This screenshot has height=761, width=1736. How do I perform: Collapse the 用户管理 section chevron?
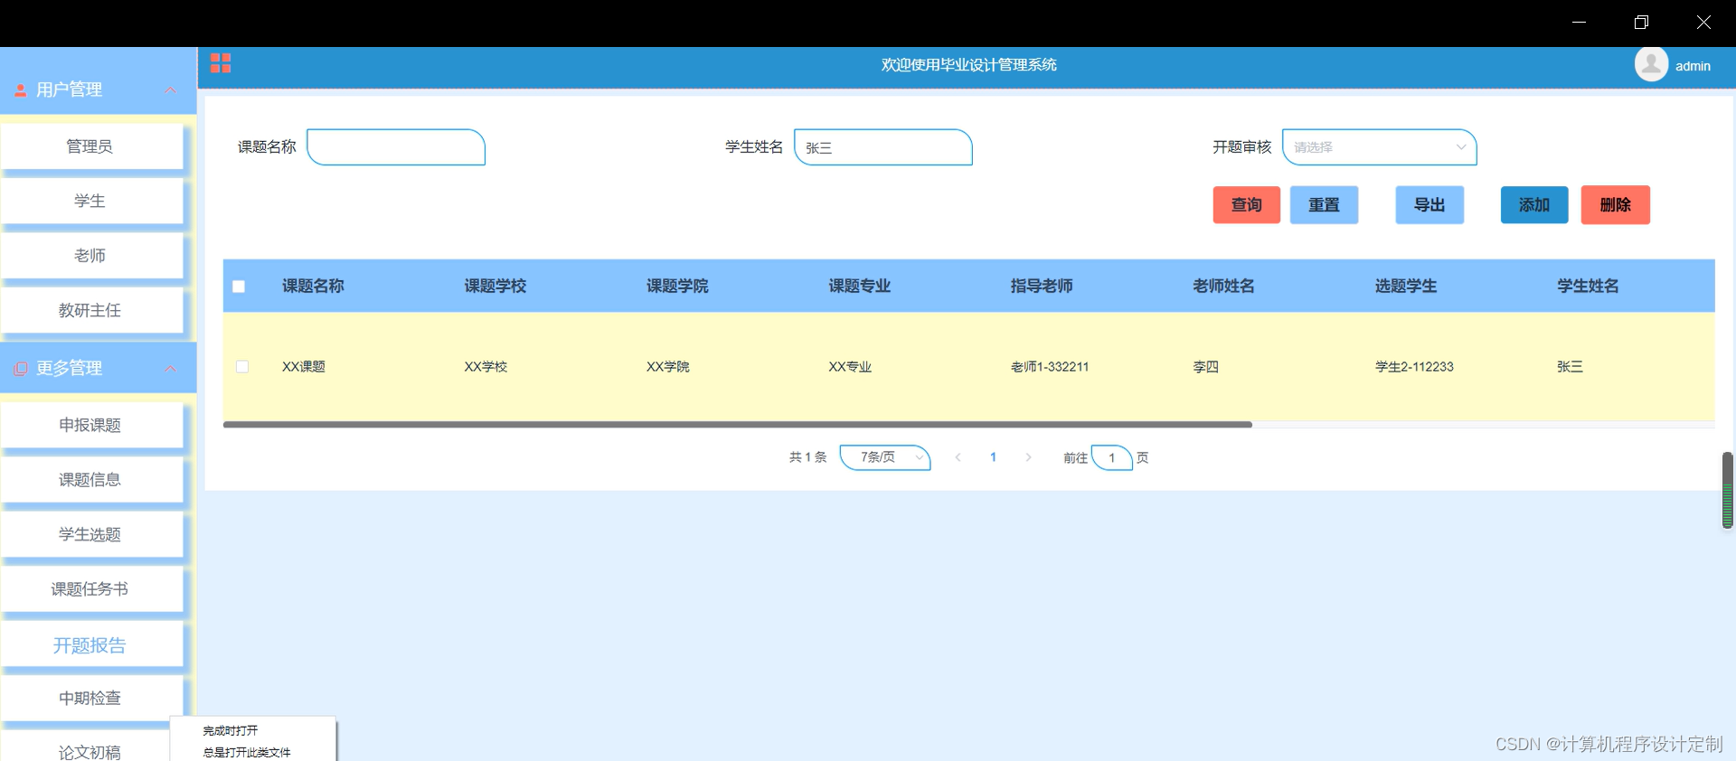coord(170,90)
